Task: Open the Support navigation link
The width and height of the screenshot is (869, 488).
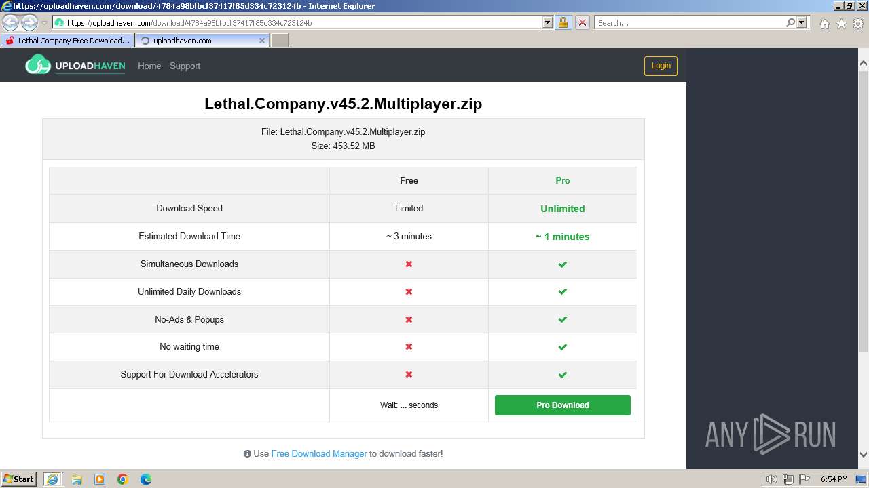Action: [x=185, y=66]
